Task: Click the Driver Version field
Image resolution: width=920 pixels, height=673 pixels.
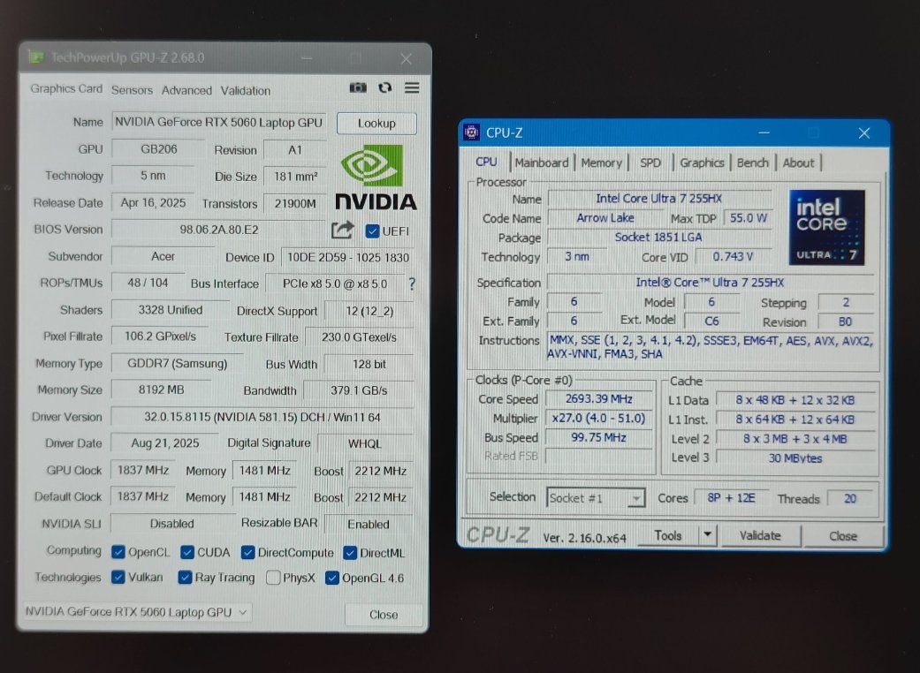Action: [262, 417]
